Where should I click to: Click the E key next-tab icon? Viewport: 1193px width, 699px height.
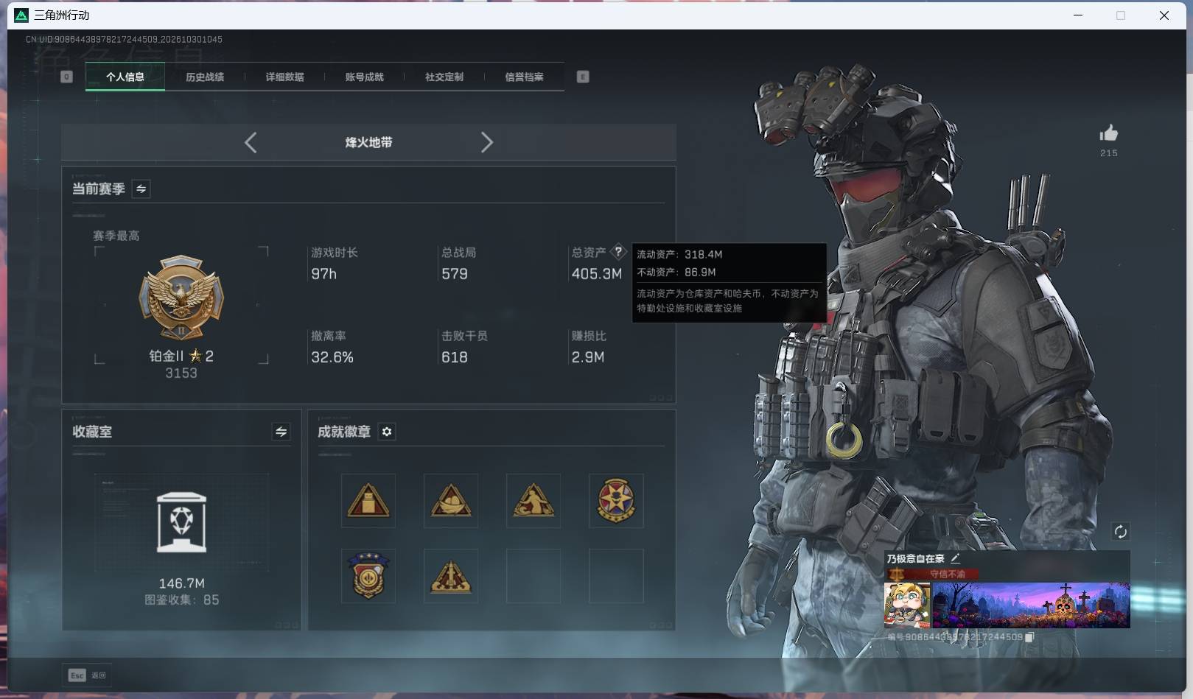583,77
